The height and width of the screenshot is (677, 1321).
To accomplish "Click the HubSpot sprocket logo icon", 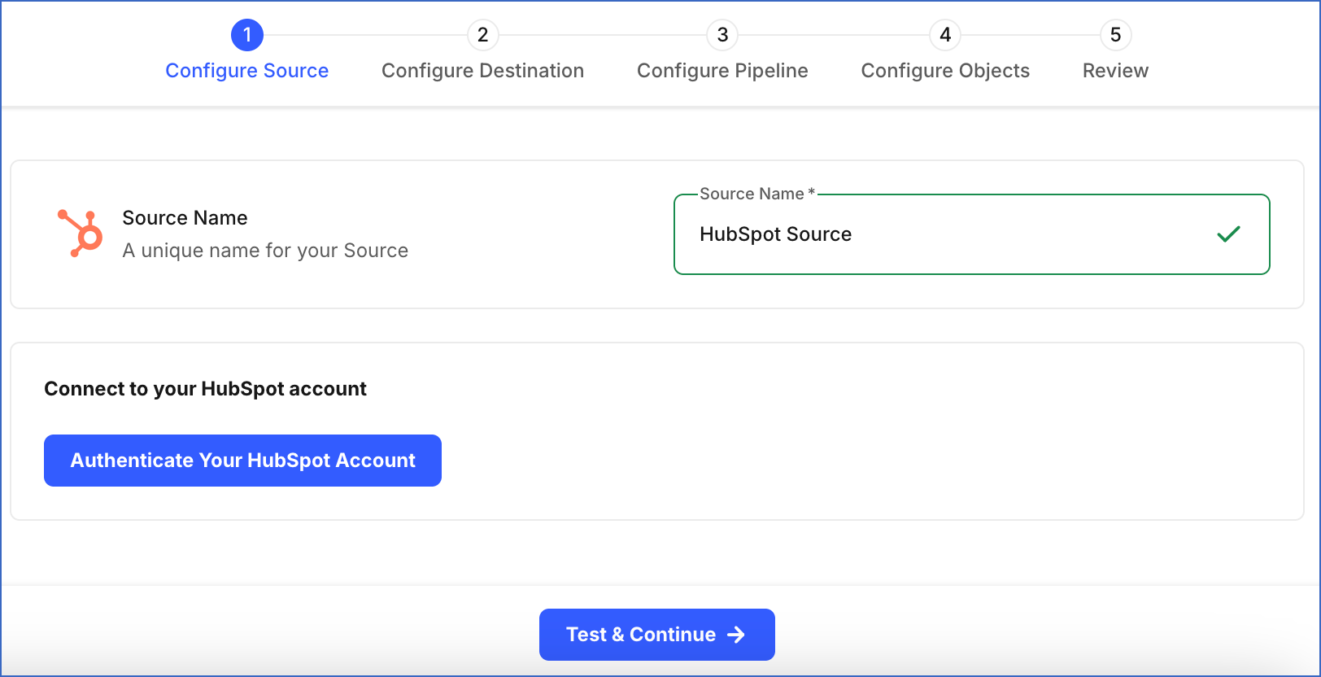I will point(80,234).
